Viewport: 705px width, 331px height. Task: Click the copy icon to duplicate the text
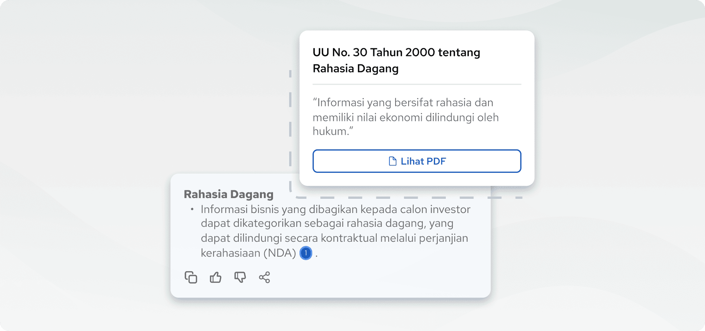point(191,277)
